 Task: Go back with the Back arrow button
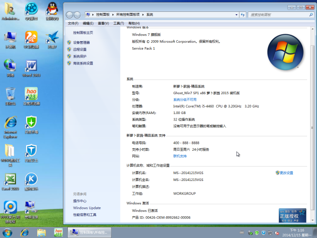click(69, 14)
